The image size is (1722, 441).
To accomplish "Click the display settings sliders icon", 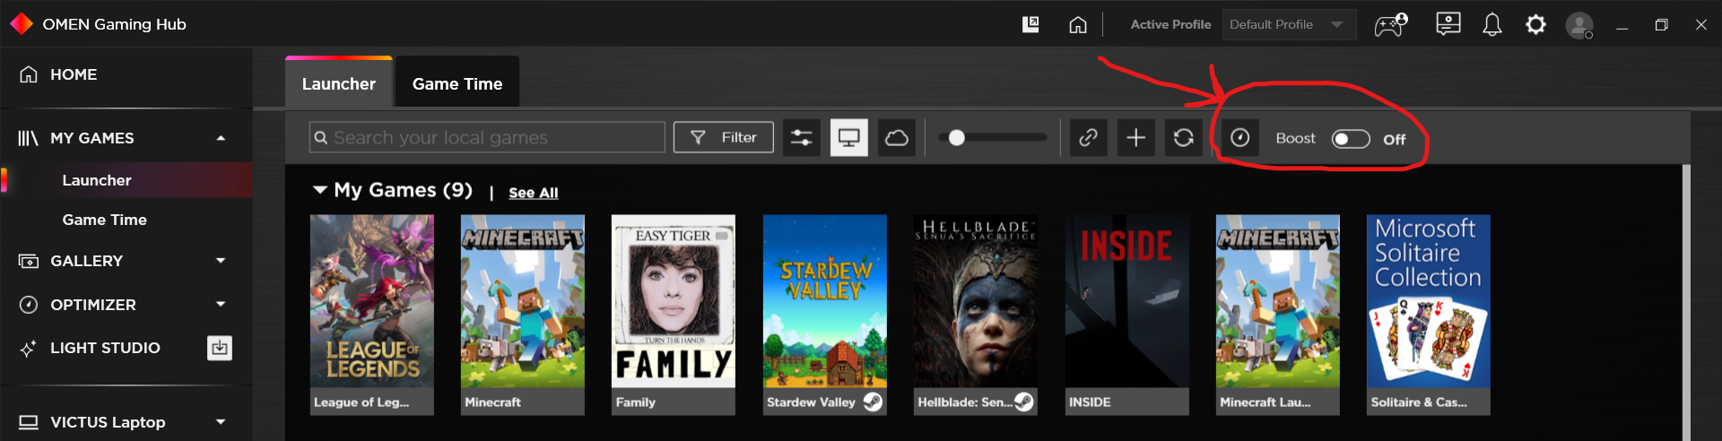I will point(801,137).
